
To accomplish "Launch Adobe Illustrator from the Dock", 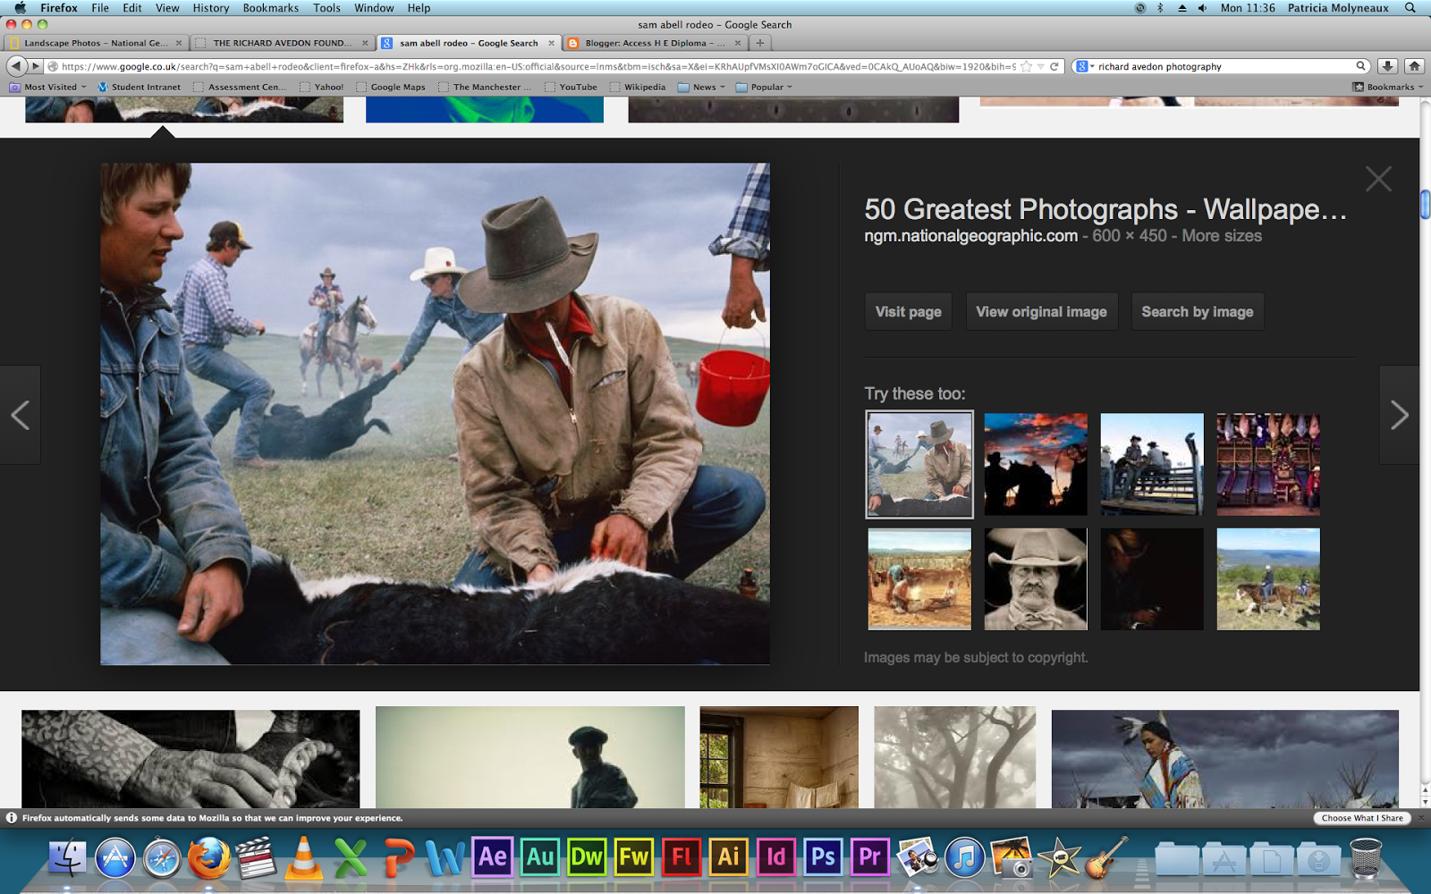I will click(729, 857).
